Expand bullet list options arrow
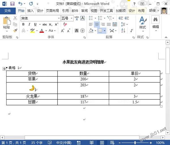The width and height of the screenshot is (170, 145). 95,18
